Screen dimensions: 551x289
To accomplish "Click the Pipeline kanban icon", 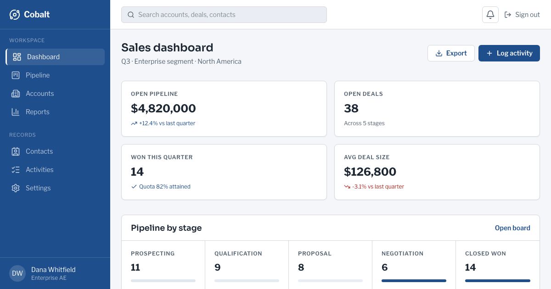I will [x=16, y=75].
